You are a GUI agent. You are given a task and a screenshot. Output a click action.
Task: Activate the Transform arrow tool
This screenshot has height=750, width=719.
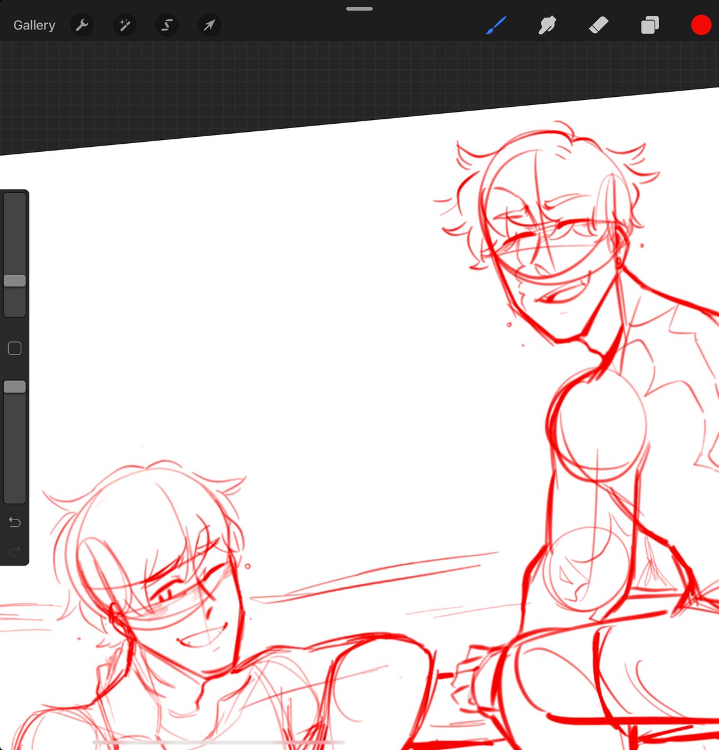209,25
